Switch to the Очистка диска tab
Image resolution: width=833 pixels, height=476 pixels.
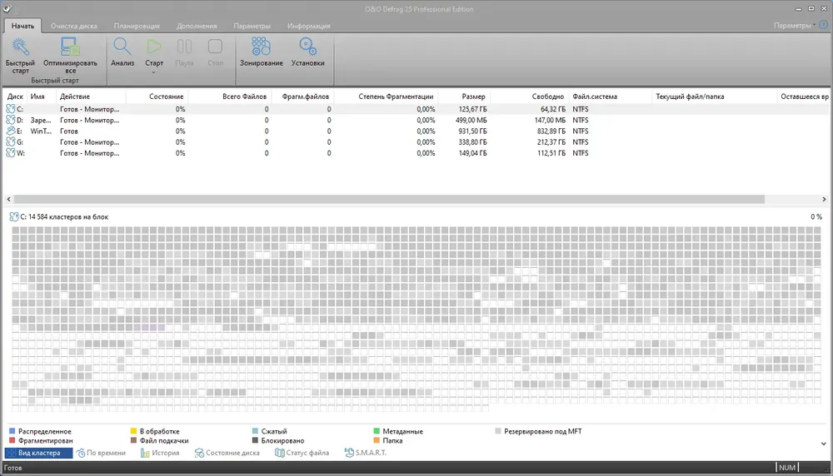click(x=74, y=26)
